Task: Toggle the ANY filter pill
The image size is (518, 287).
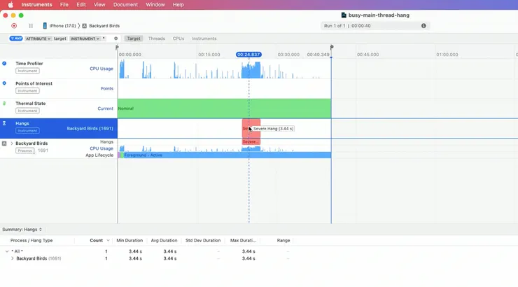Action: tap(16, 38)
